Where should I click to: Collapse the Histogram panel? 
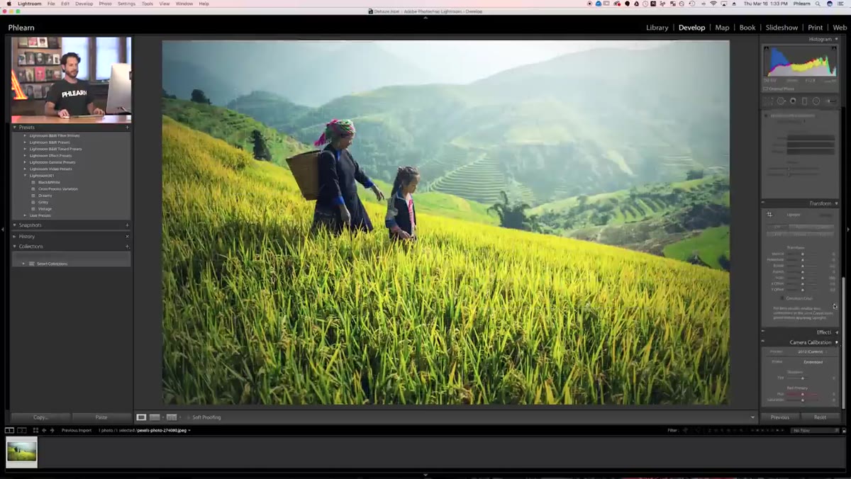pos(836,39)
